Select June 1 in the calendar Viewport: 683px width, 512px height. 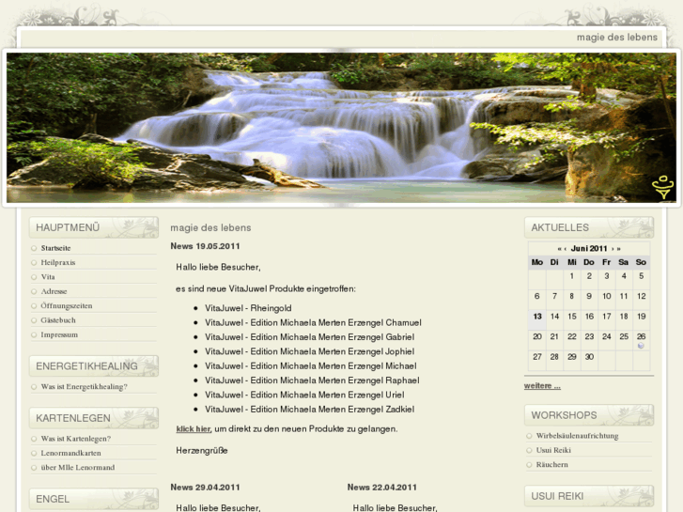coord(571,276)
